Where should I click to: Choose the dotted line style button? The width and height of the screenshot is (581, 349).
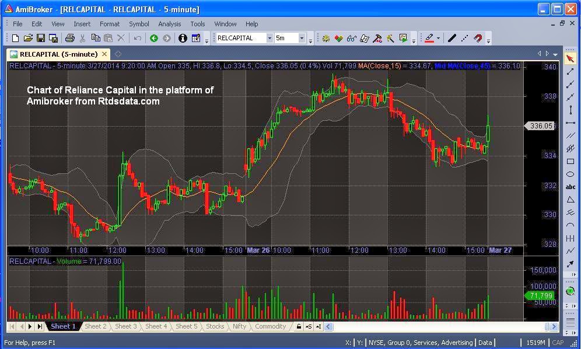click(465, 38)
